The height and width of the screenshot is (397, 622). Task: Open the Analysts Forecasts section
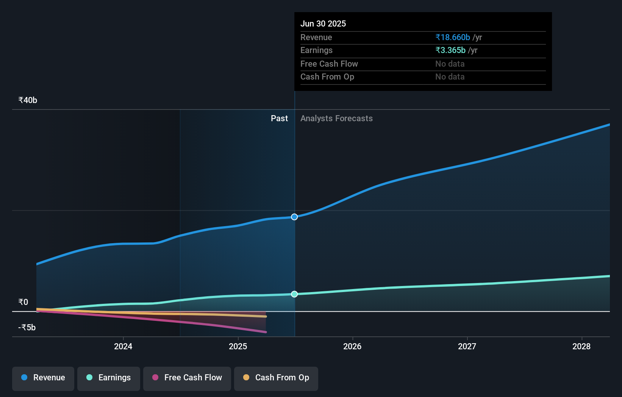[x=336, y=118]
